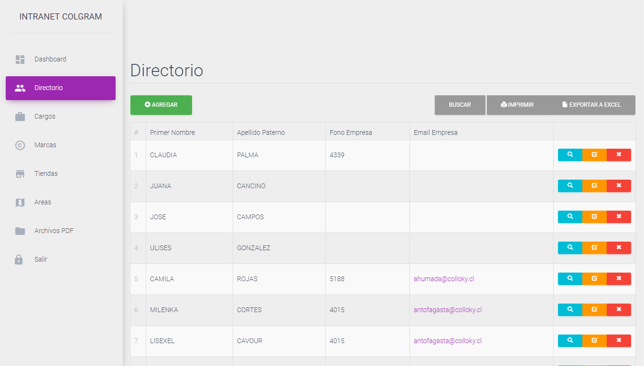The height and width of the screenshot is (366, 644).
Task: Edit the CAMILA ROJAS record
Action: click(594, 279)
